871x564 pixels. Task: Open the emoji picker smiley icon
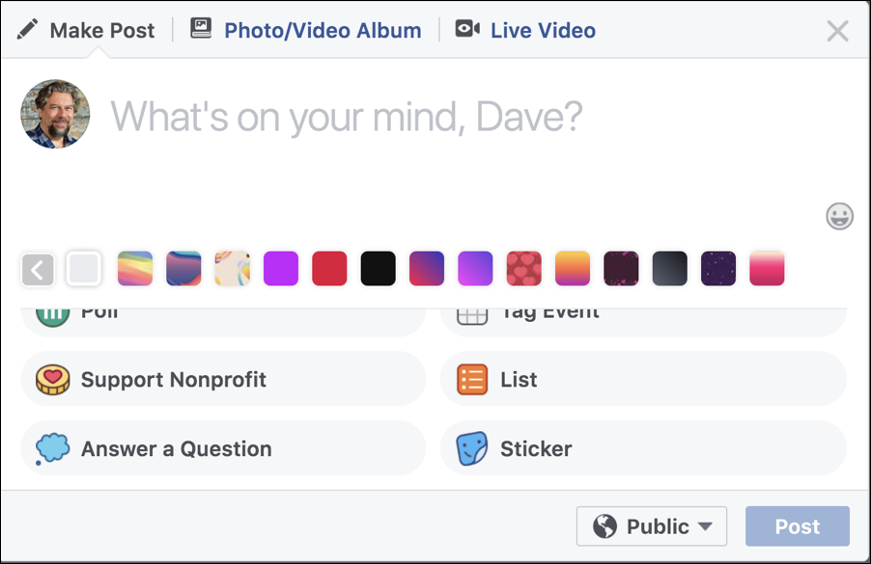click(x=839, y=217)
